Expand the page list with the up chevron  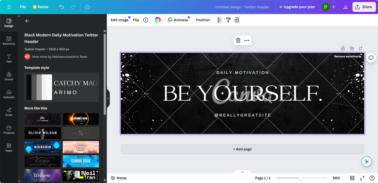pos(242,172)
